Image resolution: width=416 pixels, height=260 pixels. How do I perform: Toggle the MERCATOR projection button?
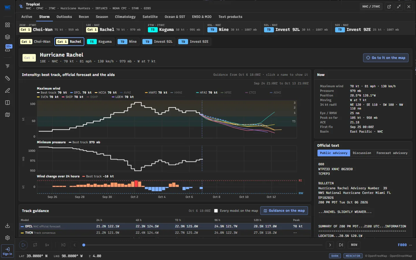click(x=353, y=256)
